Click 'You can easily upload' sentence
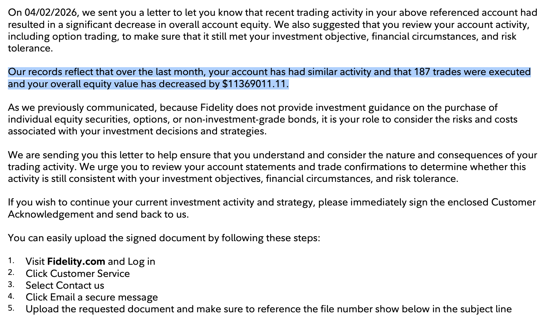This screenshot has width=547, height=327. pyautogui.click(x=164, y=238)
